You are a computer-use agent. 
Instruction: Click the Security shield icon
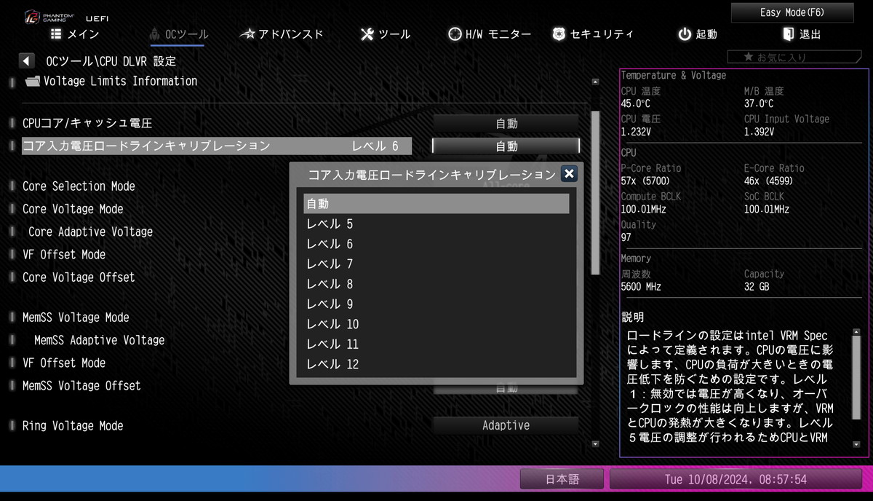(559, 33)
